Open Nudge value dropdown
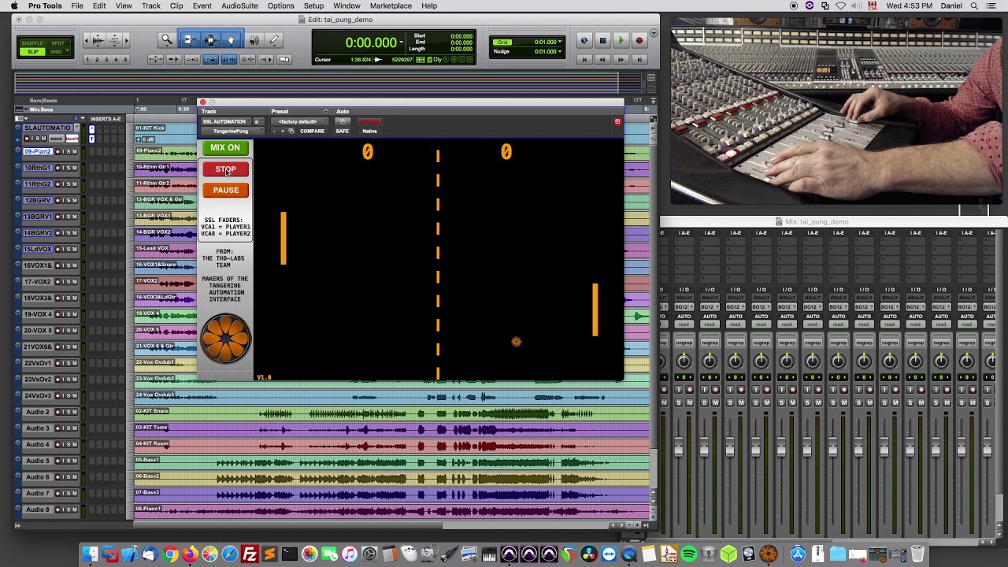Viewport: 1008px width, 567px height. (560, 51)
